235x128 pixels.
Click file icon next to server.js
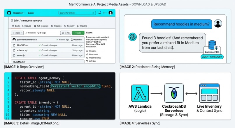[14, 55]
